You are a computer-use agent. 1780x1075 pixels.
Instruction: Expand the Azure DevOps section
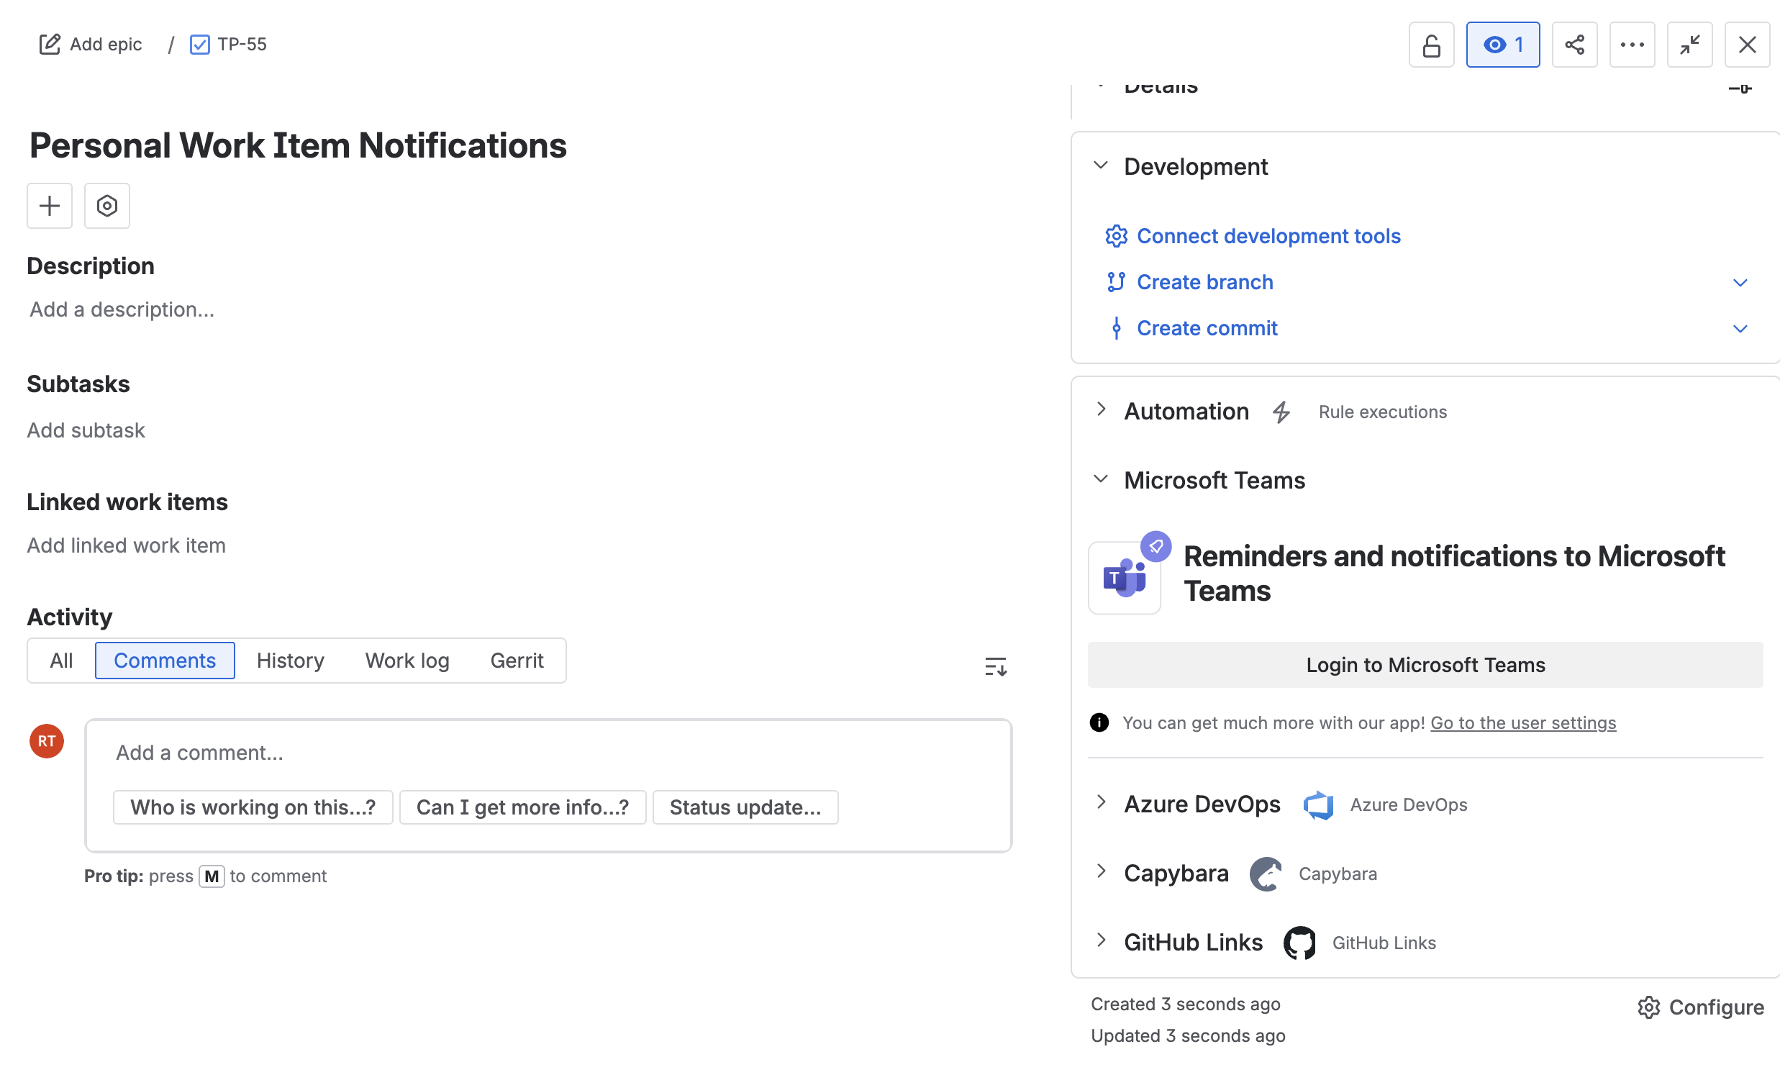[x=1100, y=802]
